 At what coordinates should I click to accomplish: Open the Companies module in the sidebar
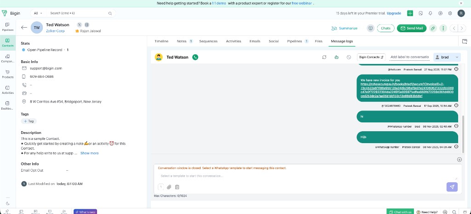pos(8,58)
